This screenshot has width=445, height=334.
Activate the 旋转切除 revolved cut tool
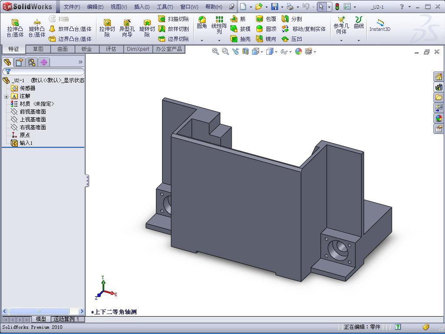[x=147, y=28]
